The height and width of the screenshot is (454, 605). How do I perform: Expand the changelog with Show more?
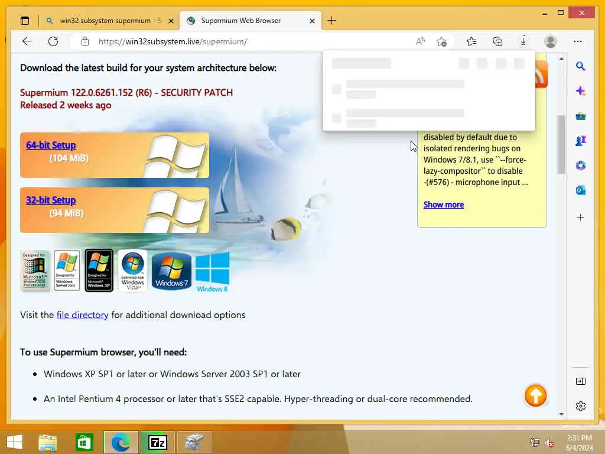point(443,205)
